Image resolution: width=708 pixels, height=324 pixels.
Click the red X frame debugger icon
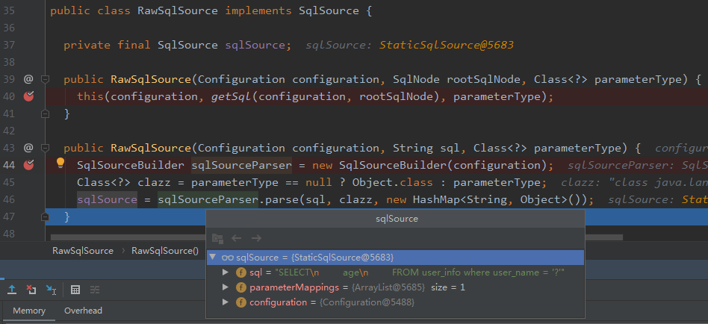coord(31,290)
